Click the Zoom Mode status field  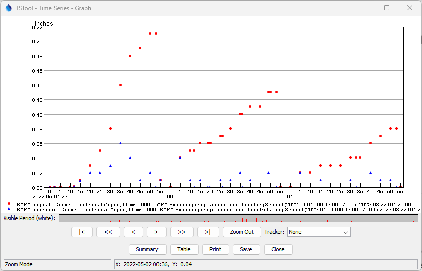[57, 264]
